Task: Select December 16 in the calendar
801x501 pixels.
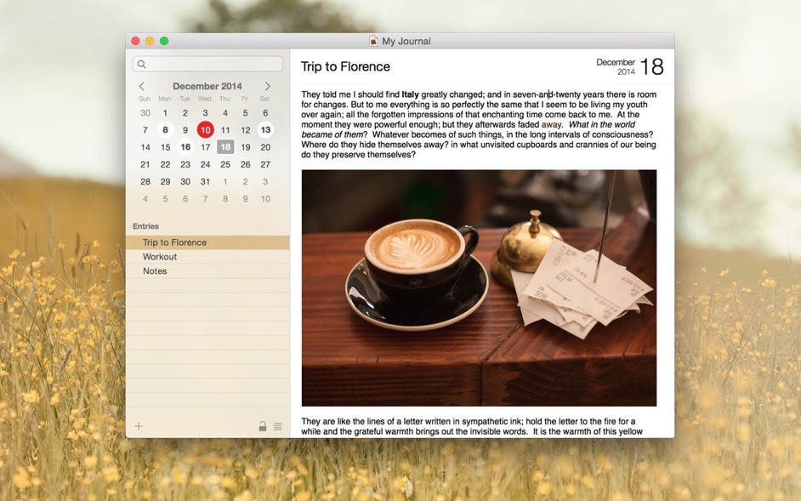Action: click(x=185, y=147)
